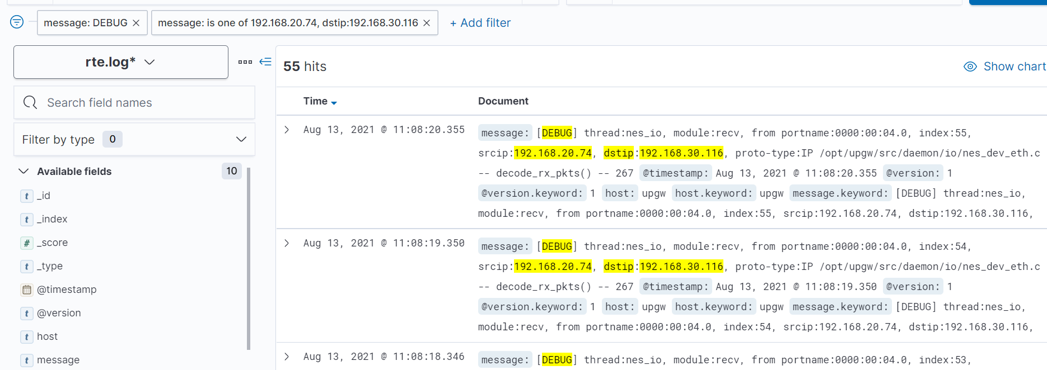Select the host field
This screenshot has width=1047, height=370.
(x=47, y=336)
